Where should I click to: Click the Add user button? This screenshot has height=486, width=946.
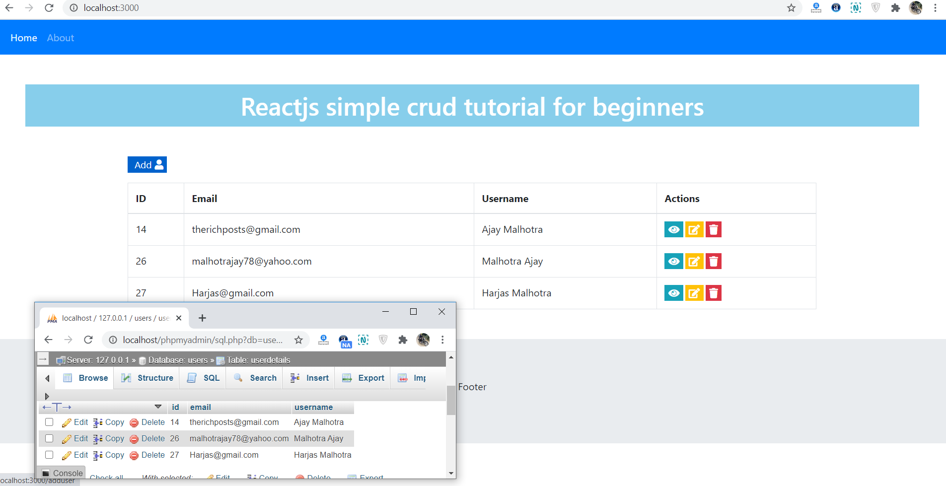[x=147, y=164]
